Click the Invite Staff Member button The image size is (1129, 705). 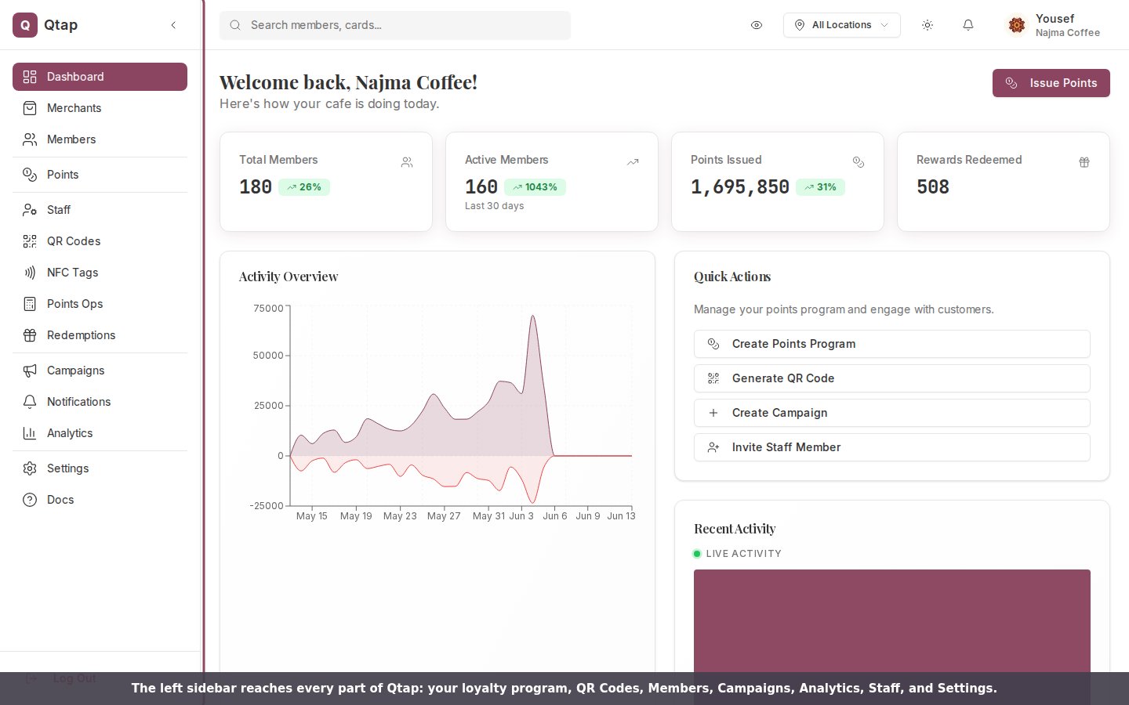(892, 447)
